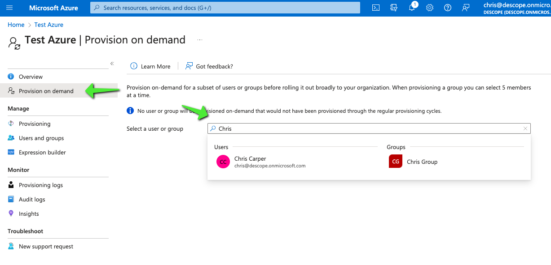The height and width of the screenshot is (265, 551).
Task: Click the Troubleshoot section heading
Action: [x=26, y=231]
